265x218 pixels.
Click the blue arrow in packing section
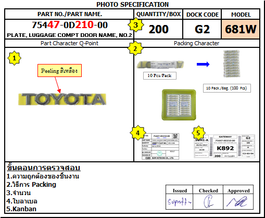coord(203,64)
